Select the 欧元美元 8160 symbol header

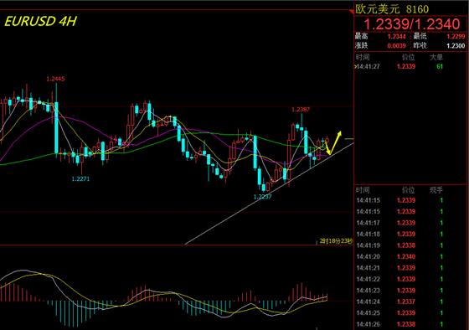click(x=392, y=9)
